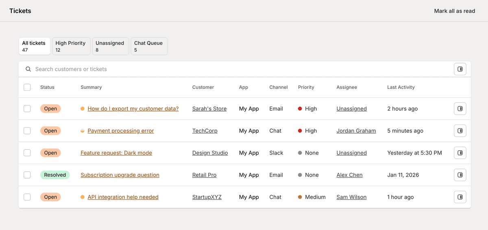Click assignee Alex Chen
This screenshot has height=230, width=488.
point(350,175)
